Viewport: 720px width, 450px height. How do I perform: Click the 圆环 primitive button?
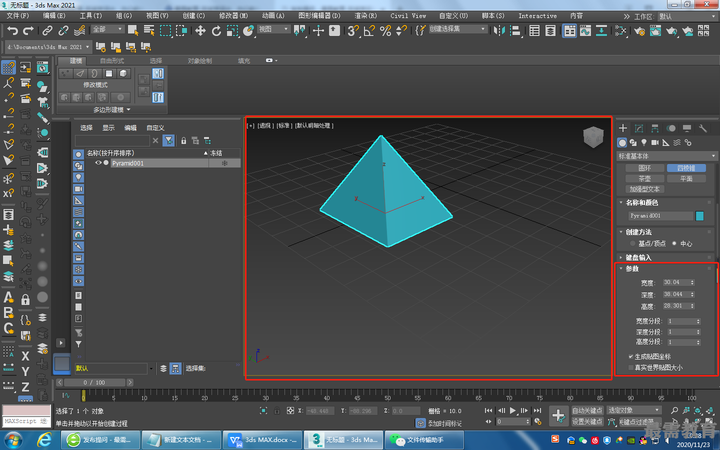click(x=644, y=168)
